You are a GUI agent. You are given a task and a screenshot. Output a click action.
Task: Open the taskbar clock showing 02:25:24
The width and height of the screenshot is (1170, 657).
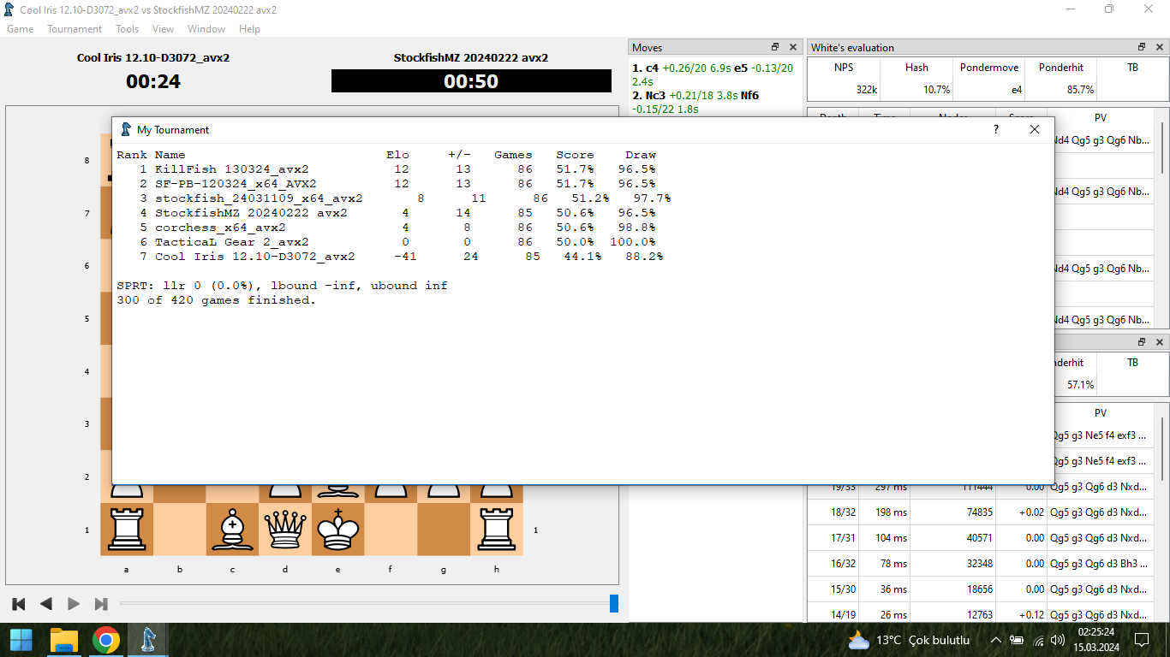point(1095,640)
